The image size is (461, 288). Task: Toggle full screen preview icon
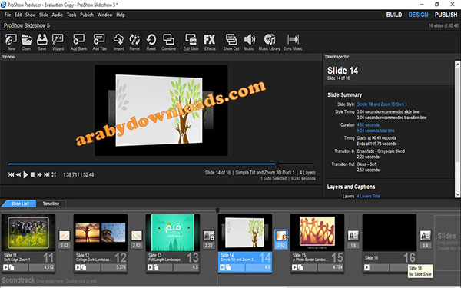click(x=54, y=175)
